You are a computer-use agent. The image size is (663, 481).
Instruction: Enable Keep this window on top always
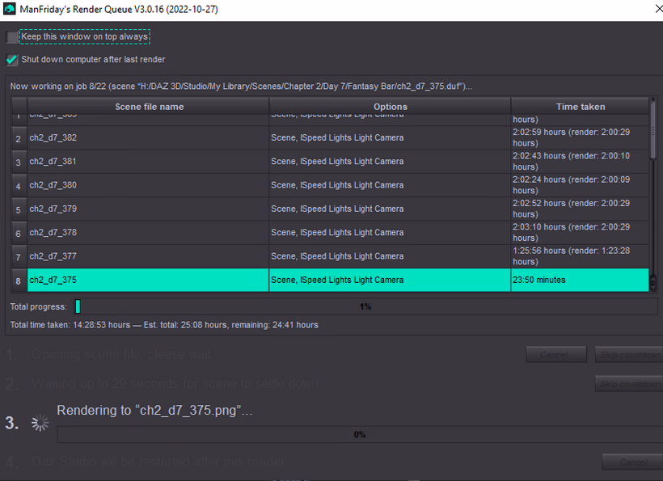tap(11, 37)
